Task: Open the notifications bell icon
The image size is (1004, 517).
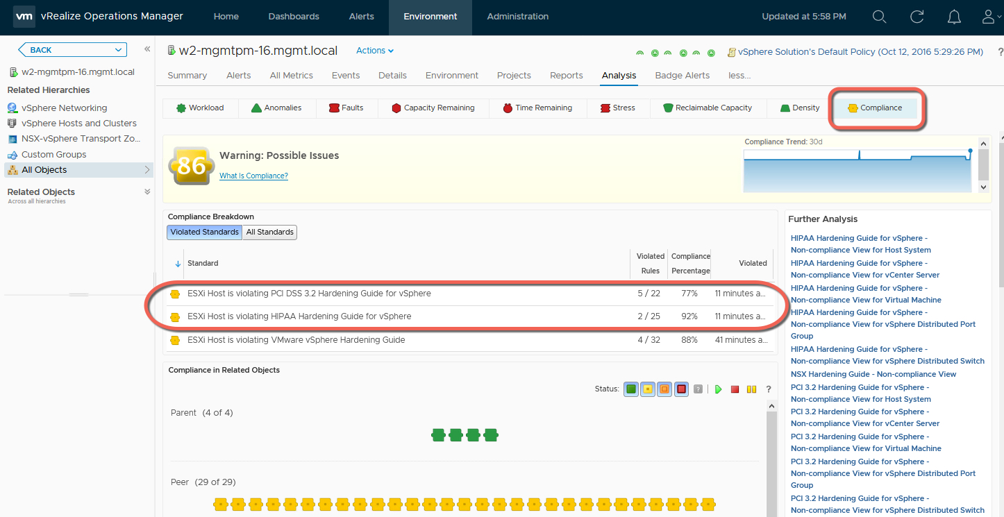Action: point(955,17)
